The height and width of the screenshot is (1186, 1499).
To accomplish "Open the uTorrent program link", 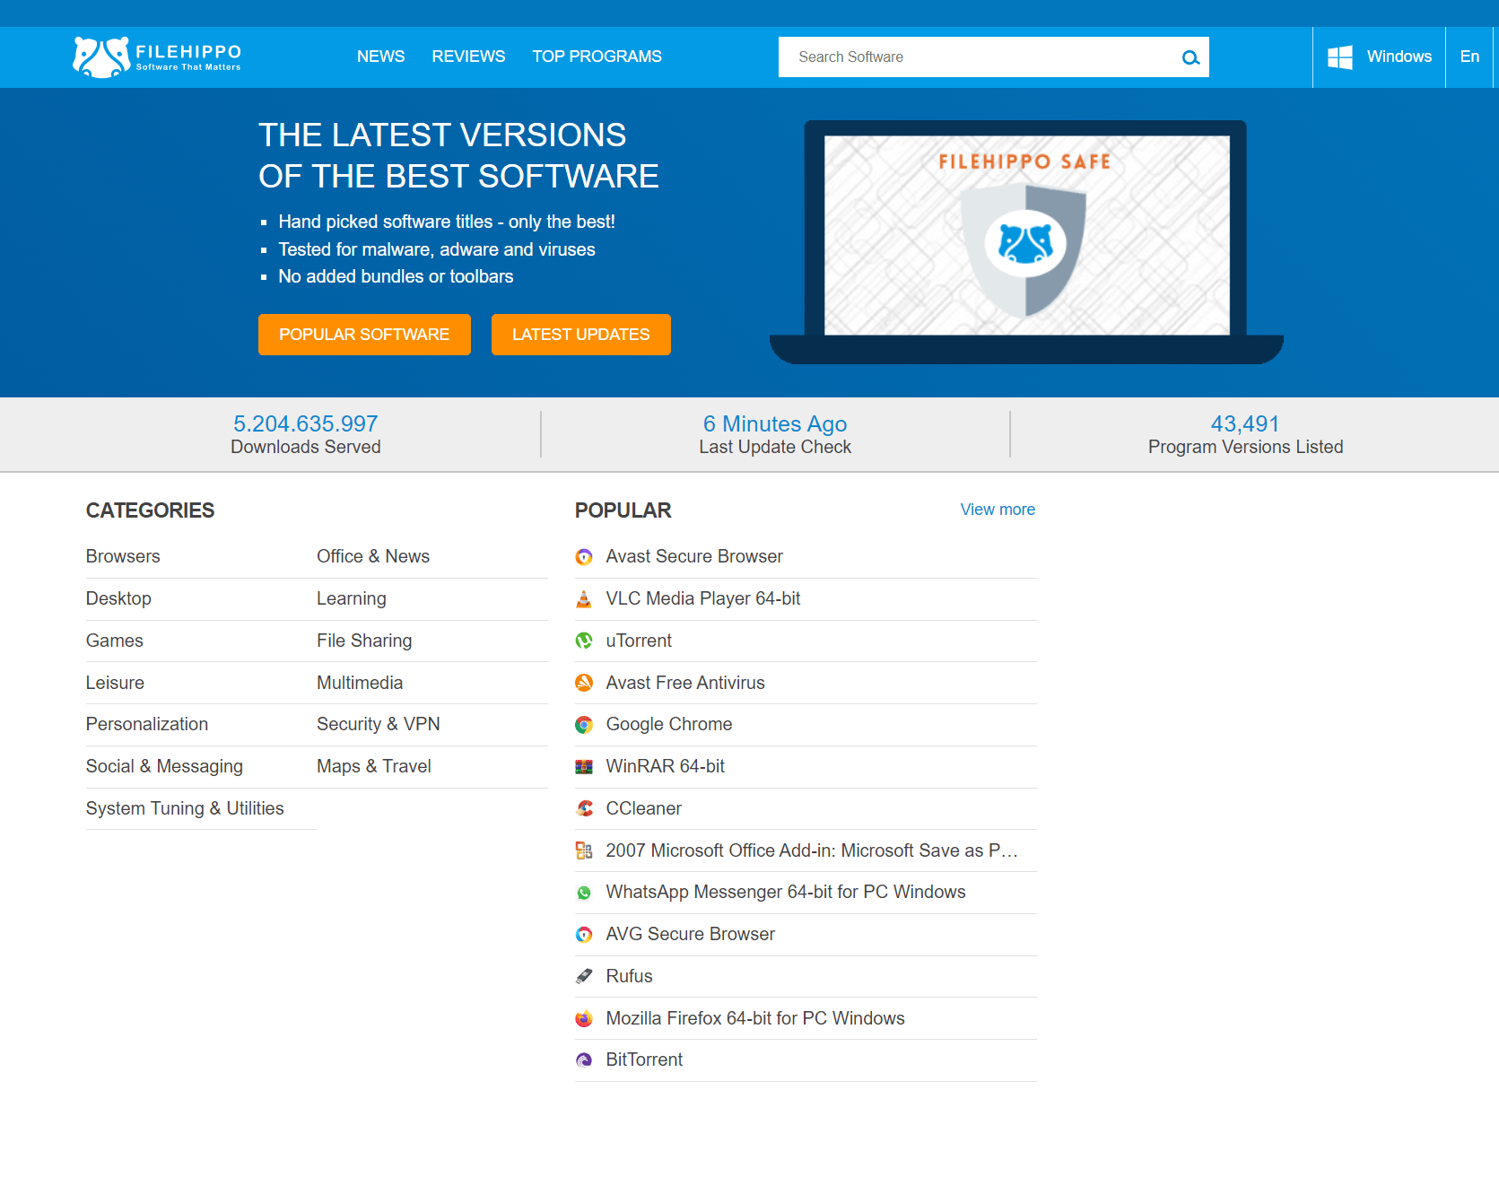I will pyautogui.click(x=639, y=641).
